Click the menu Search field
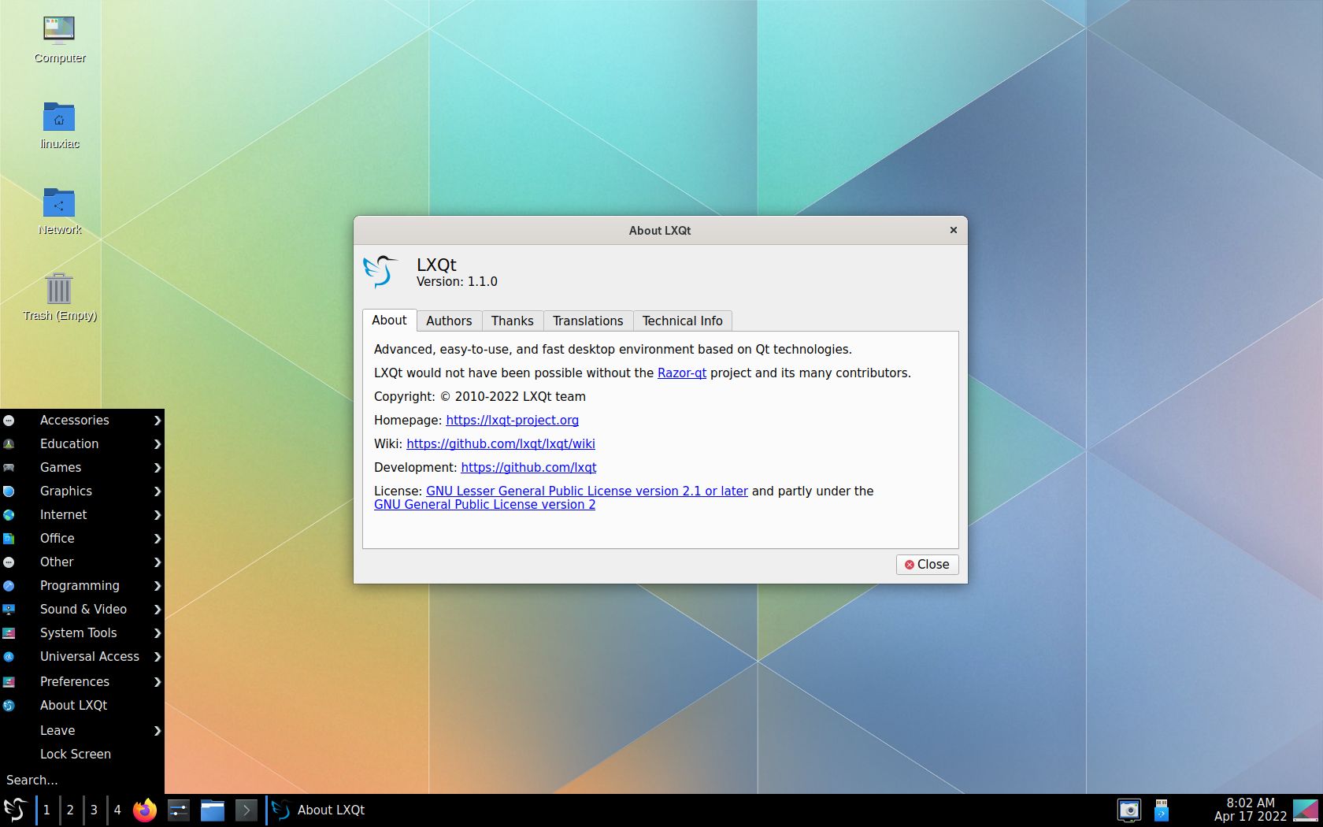1323x827 pixels. [82, 781]
